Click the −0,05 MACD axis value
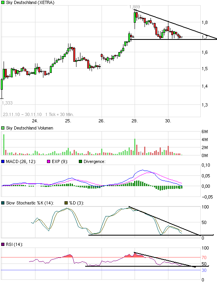The width and height of the screenshot is (217, 283). pyautogui.click(x=207, y=197)
